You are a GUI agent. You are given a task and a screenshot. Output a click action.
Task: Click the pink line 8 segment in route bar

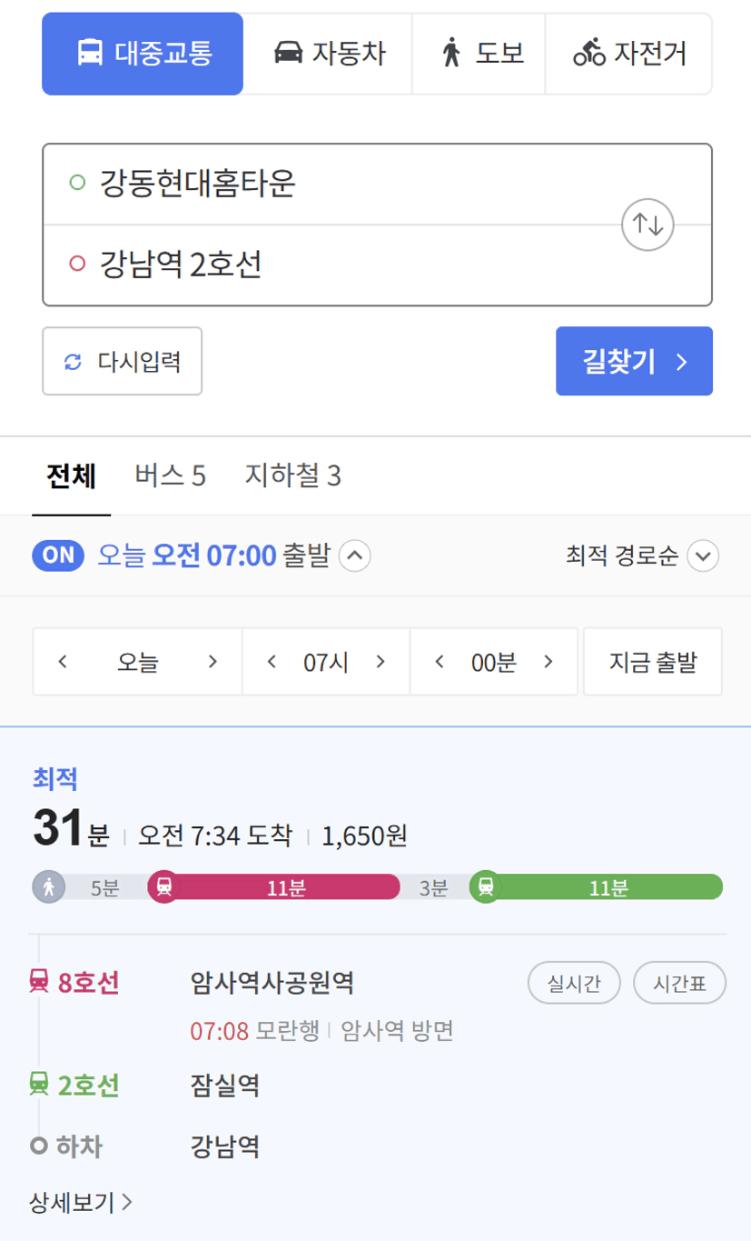pyautogui.click(x=275, y=886)
